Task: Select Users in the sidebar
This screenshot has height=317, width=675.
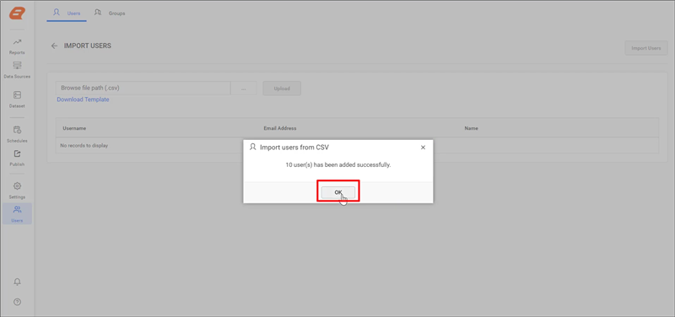Action: (17, 214)
